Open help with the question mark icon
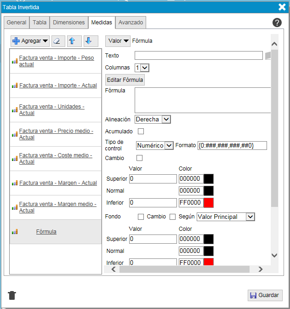 point(277,23)
